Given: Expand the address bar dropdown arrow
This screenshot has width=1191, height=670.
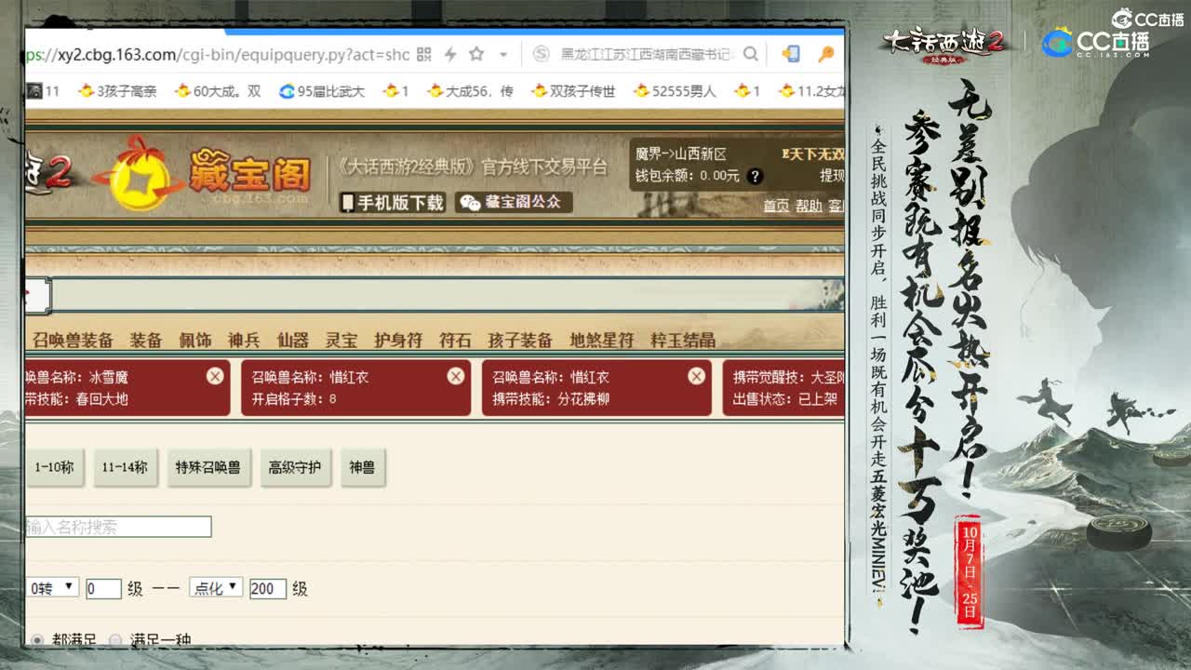Looking at the screenshot, I should coord(503,55).
